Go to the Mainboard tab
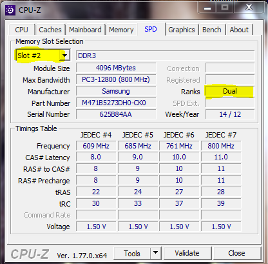Viewport: 268px width, 264px height. [85, 30]
